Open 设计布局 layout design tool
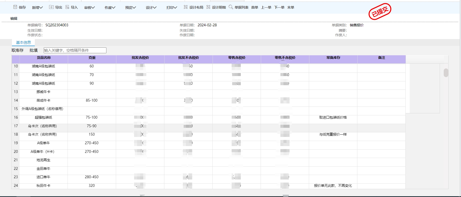Screen dimensions: 461x197 point(194,7)
